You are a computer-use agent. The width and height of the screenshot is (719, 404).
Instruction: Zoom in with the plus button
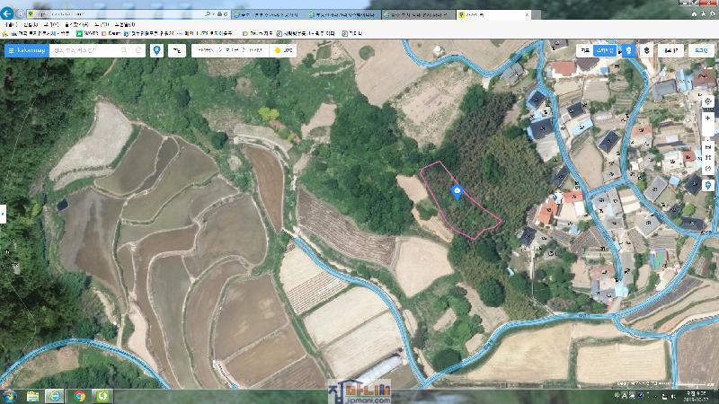[x=709, y=119]
